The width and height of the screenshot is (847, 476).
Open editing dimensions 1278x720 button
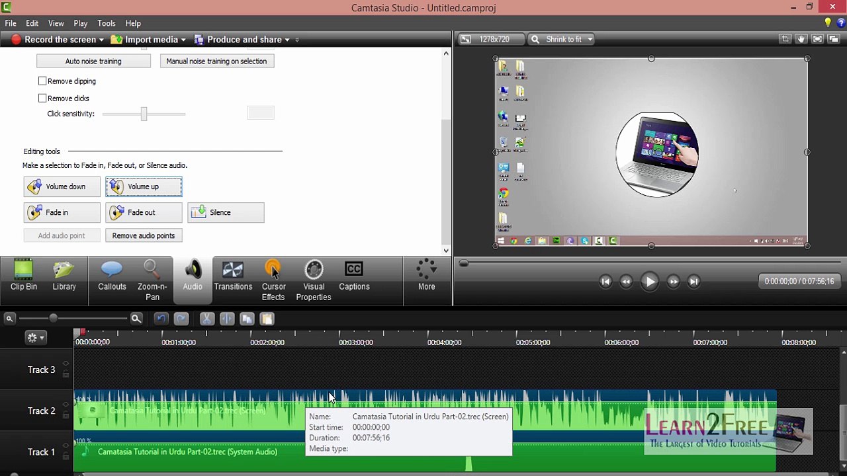(x=492, y=40)
